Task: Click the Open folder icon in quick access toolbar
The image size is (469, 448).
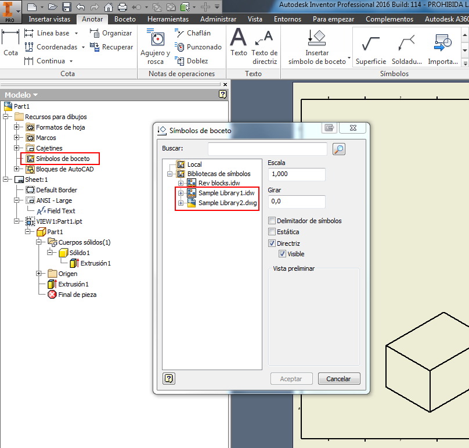Action: click(x=53, y=6)
